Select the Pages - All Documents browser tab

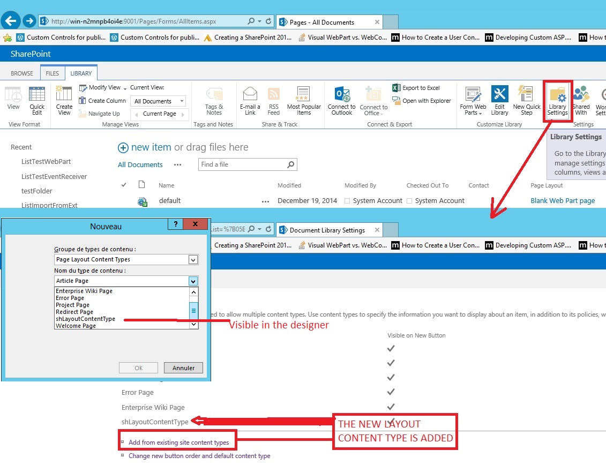[330, 22]
